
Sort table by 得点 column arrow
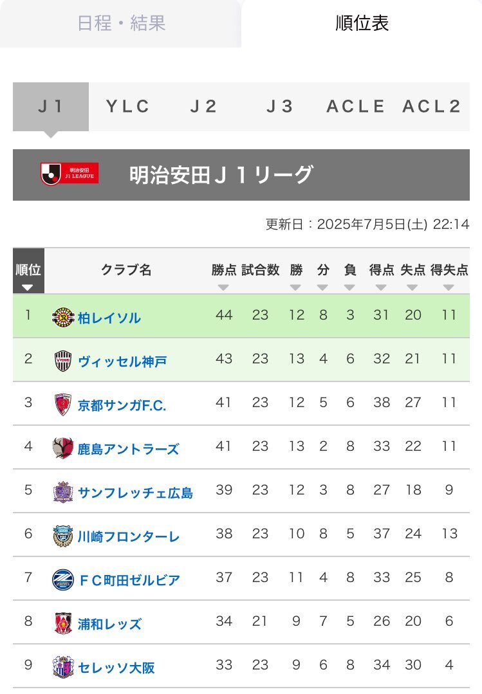pos(381,288)
